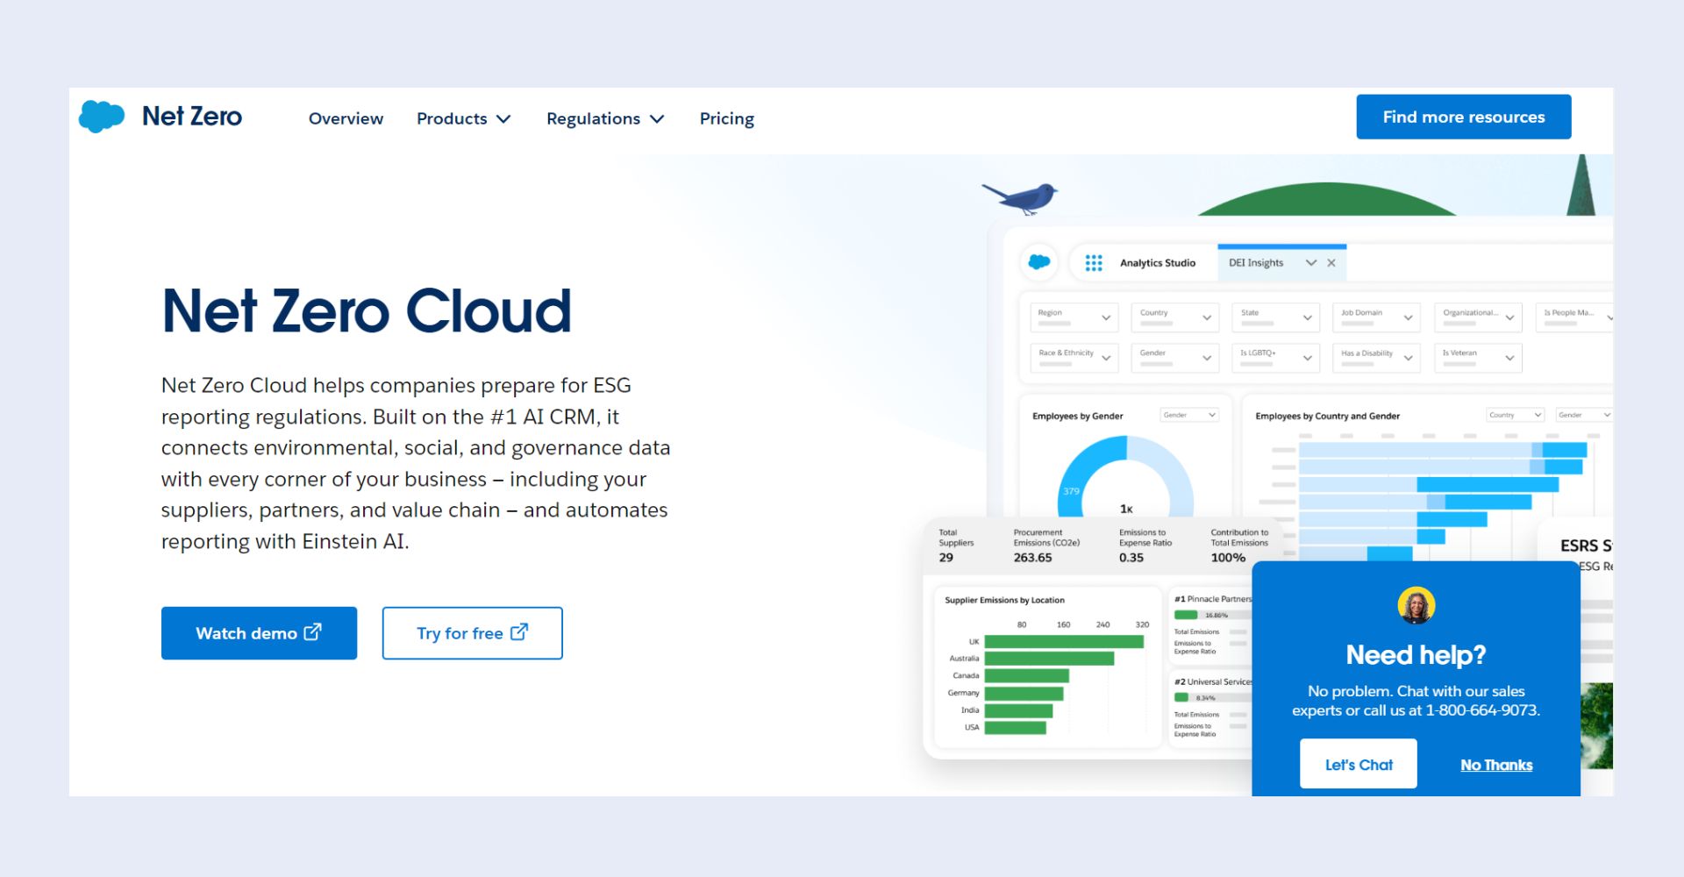Click the Watch demo button

point(259,633)
